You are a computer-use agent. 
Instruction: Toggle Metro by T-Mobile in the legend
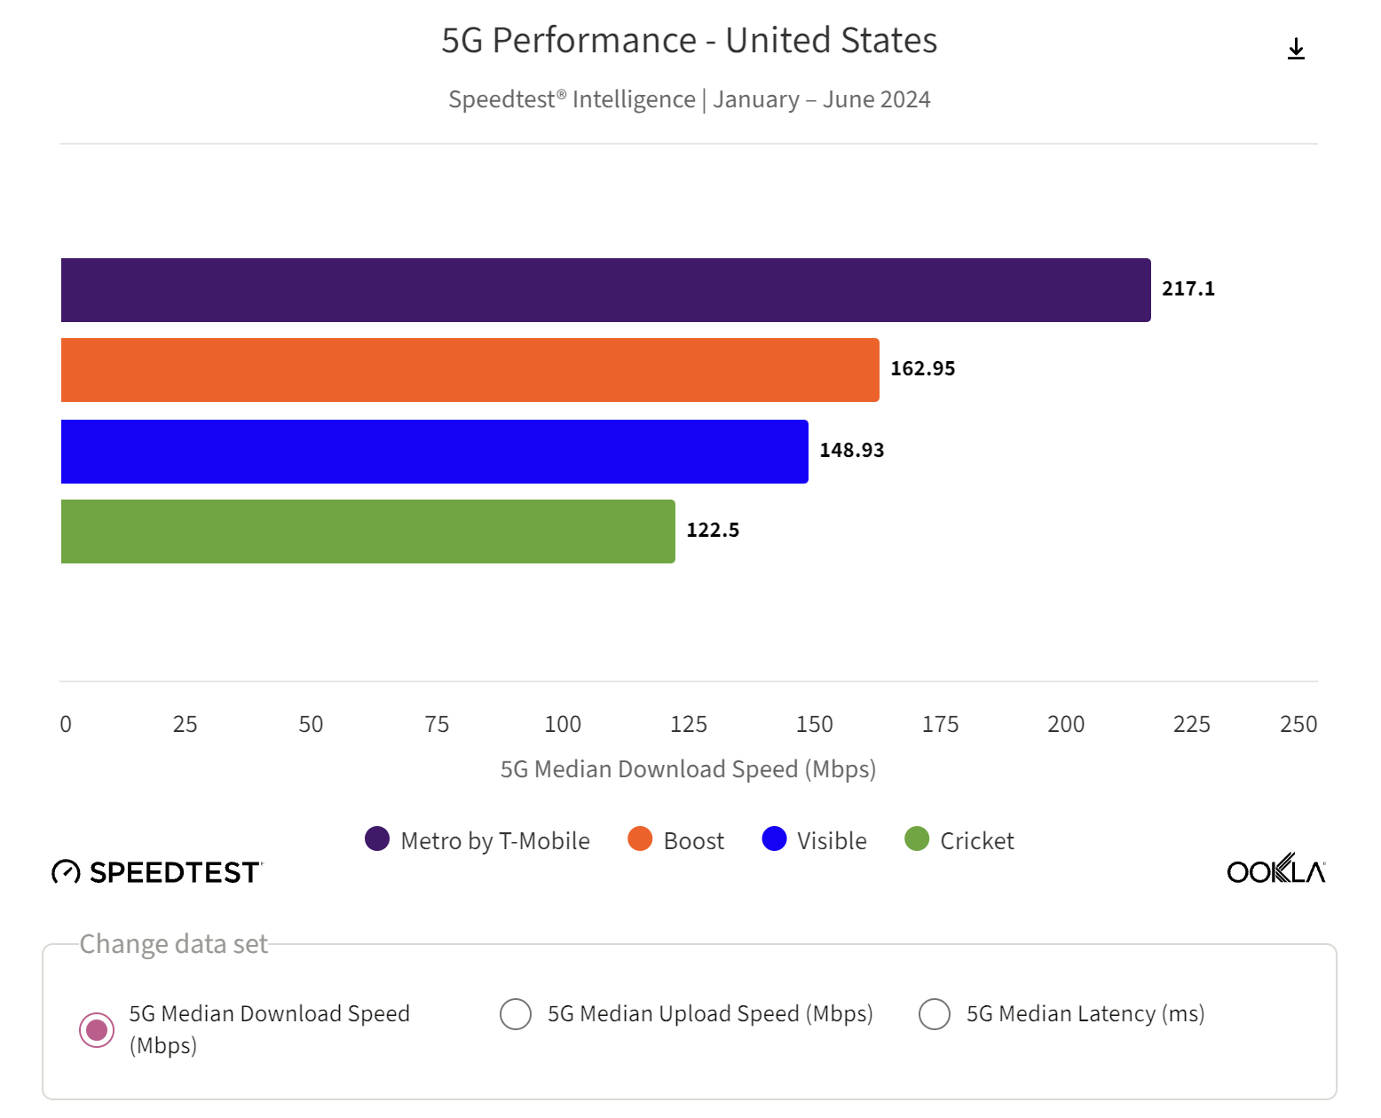tap(494, 839)
